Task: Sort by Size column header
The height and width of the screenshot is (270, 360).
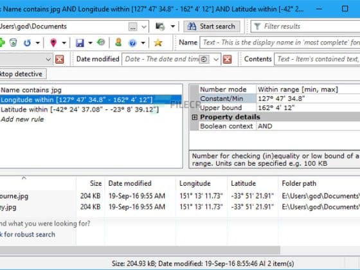Action: coord(91,183)
